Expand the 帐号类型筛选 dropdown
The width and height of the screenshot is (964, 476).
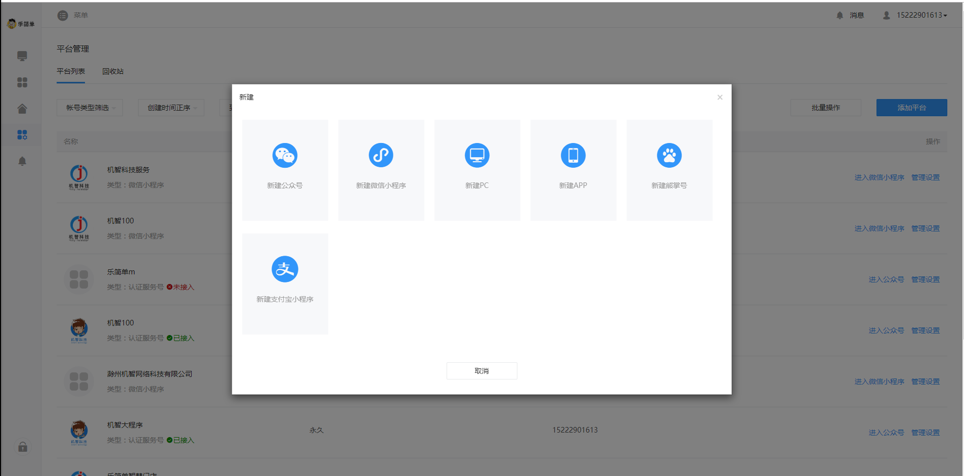[x=90, y=108]
